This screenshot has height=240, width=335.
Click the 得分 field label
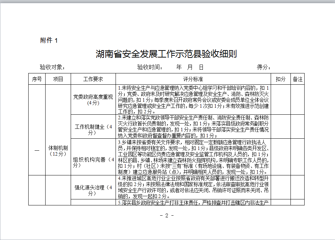[264, 67]
